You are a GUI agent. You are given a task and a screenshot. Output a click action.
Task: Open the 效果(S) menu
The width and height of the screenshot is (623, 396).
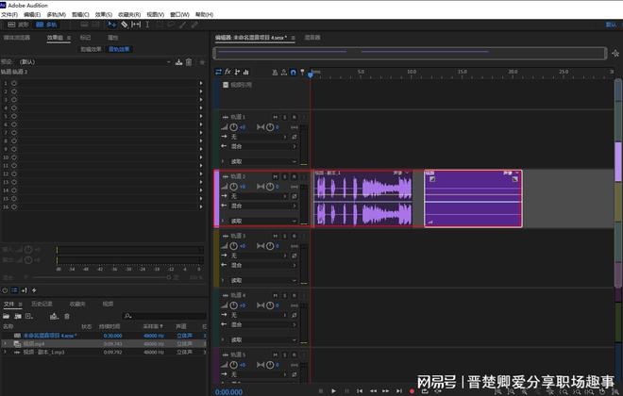pyautogui.click(x=103, y=15)
